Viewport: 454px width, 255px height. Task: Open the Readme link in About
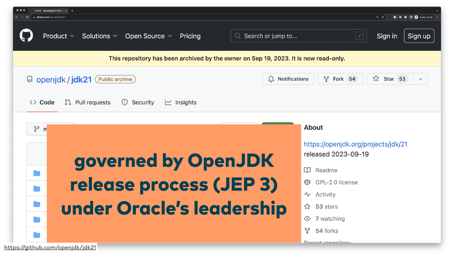pos(321,170)
